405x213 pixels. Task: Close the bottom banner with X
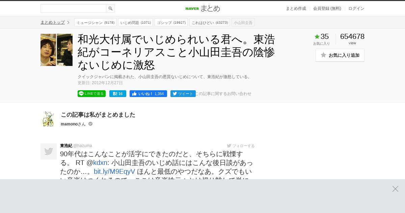click(x=395, y=189)
